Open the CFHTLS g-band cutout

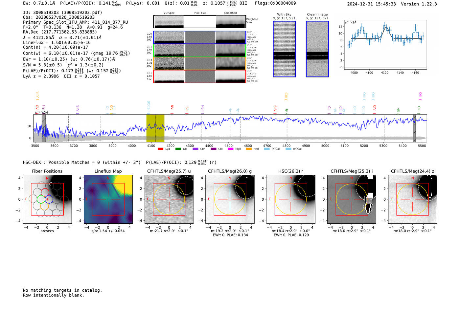click(230, 199)
